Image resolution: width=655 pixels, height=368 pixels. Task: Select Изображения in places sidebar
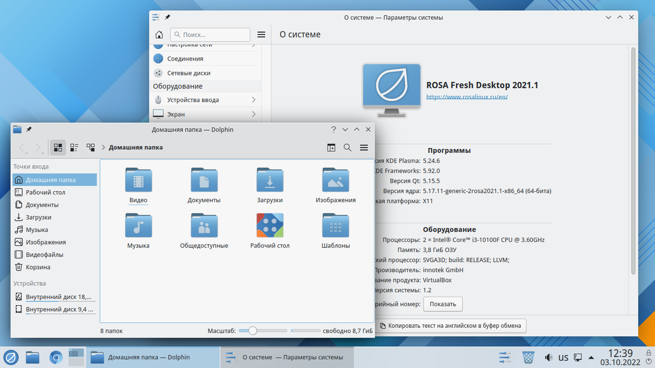(x=55, y=242)
